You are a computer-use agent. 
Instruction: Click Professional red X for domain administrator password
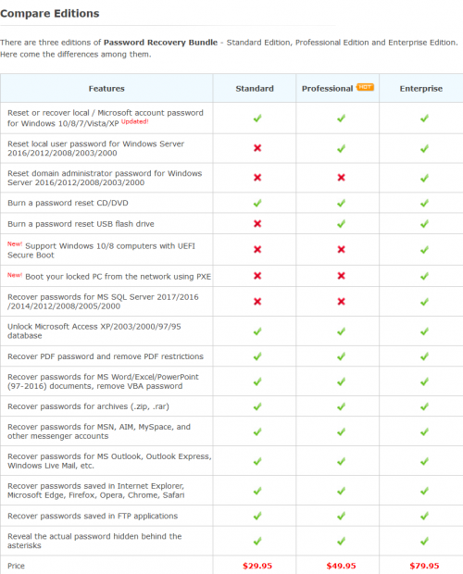[341, 178]
